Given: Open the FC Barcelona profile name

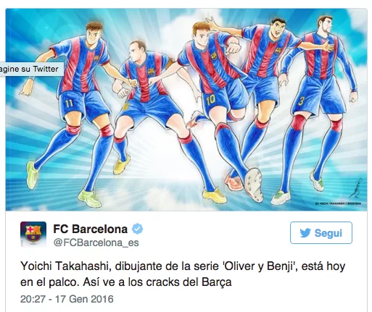Looking at the screenshot, I should [91, 229].
